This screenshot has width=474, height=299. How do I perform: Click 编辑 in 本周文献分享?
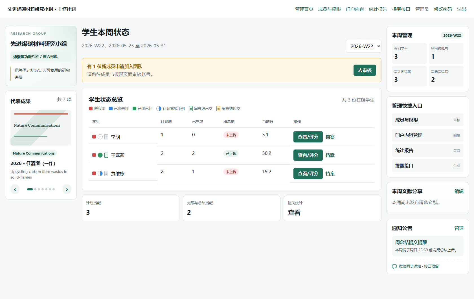point(459,191)
